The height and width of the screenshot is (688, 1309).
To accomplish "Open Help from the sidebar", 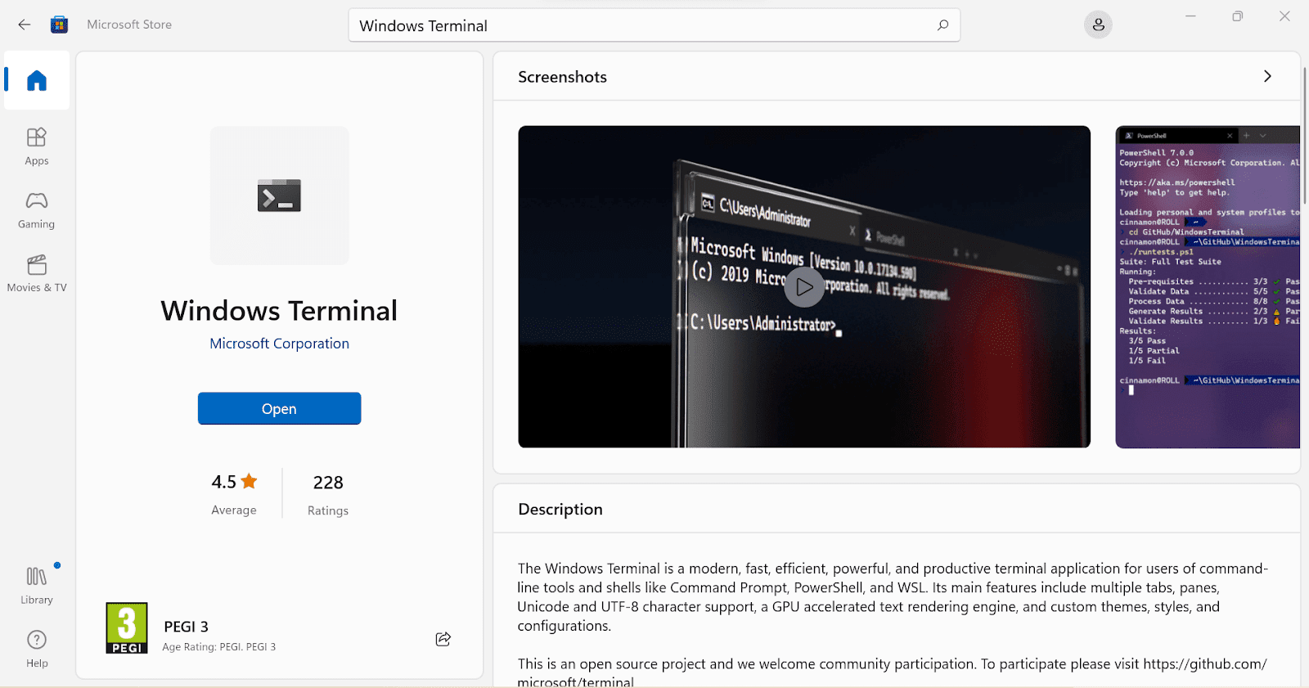I will click(37, 650).
